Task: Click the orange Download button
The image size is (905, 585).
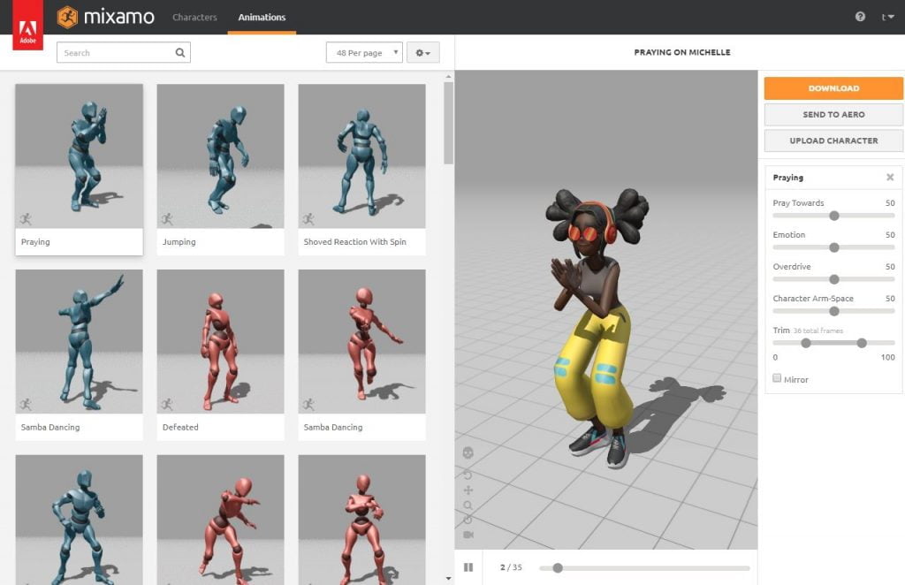Action: point(833,88)
